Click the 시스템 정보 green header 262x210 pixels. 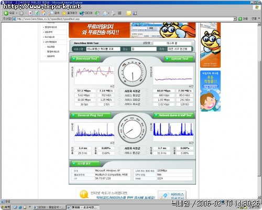coord(85,164)
